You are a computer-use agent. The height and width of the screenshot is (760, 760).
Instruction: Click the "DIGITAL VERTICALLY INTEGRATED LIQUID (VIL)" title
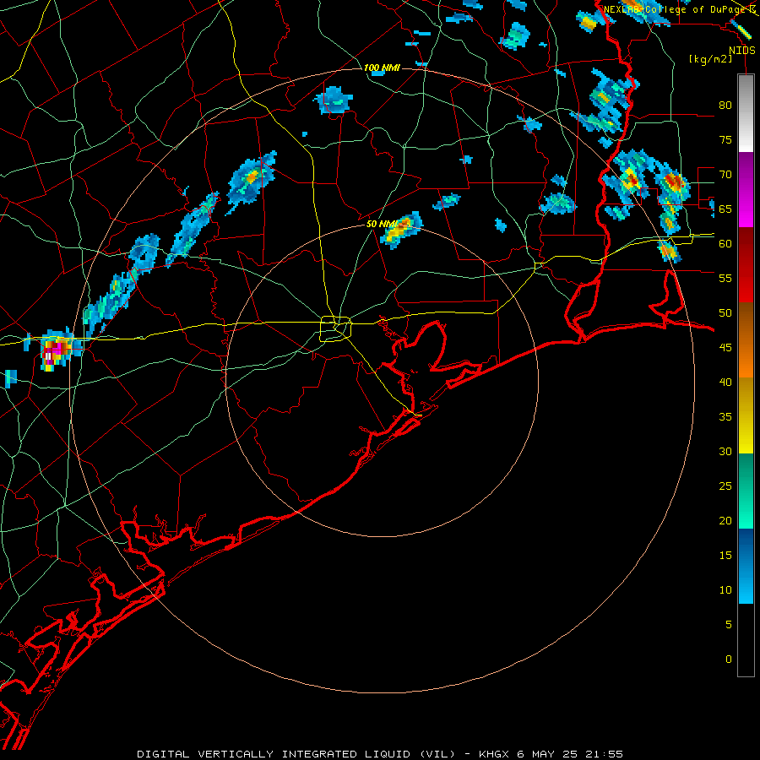296,754
